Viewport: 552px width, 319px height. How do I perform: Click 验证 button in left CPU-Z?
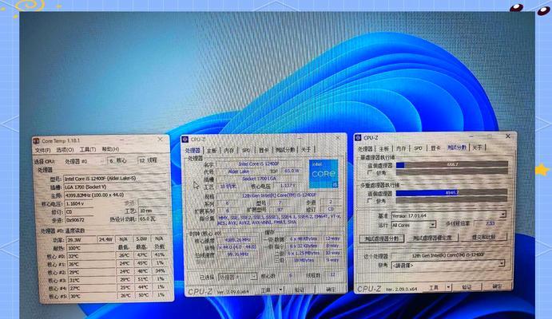pos(300,289)
